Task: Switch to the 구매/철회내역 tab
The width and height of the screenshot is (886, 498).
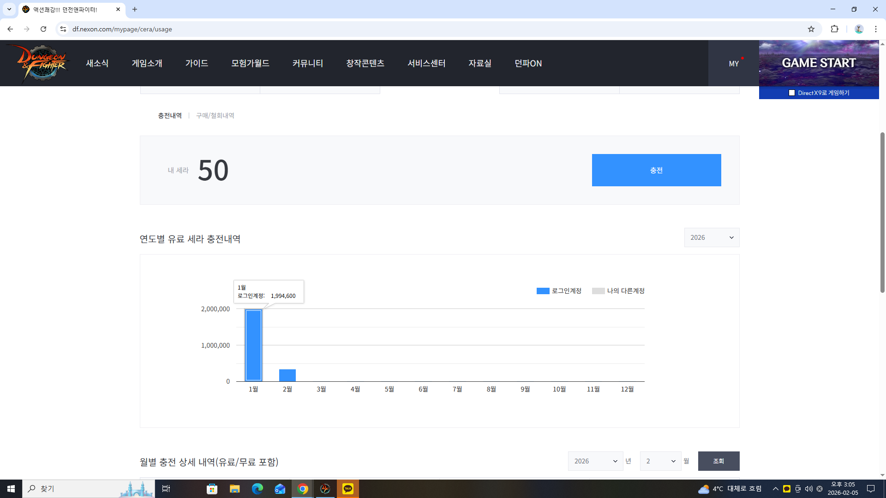Action: click(215, 116)
